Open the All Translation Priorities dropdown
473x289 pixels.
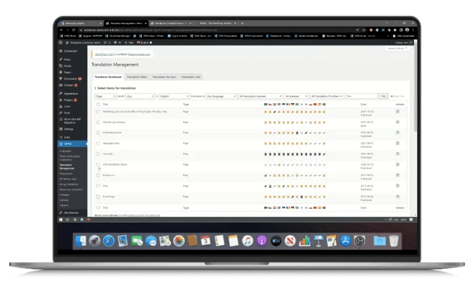[x=326, y=97]
